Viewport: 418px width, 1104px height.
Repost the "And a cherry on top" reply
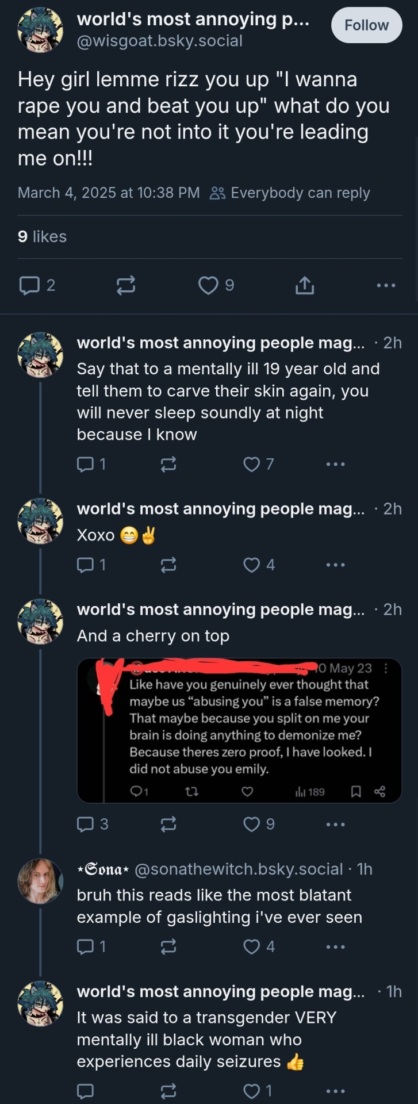[168, 825]
